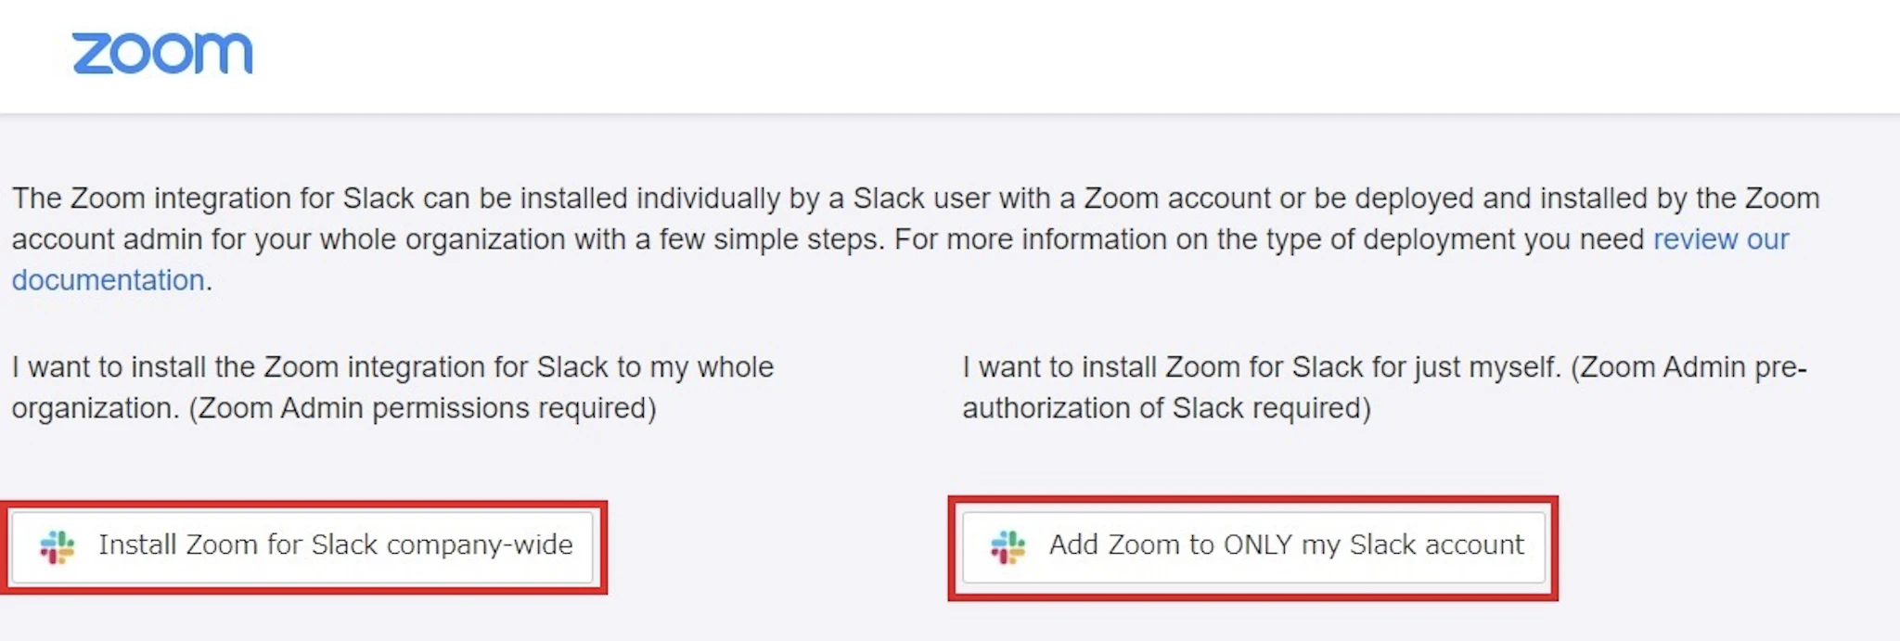Click the "authorization of Slack required)" note
This screenshot has width=1900, height=641.
pos(1166,408)
